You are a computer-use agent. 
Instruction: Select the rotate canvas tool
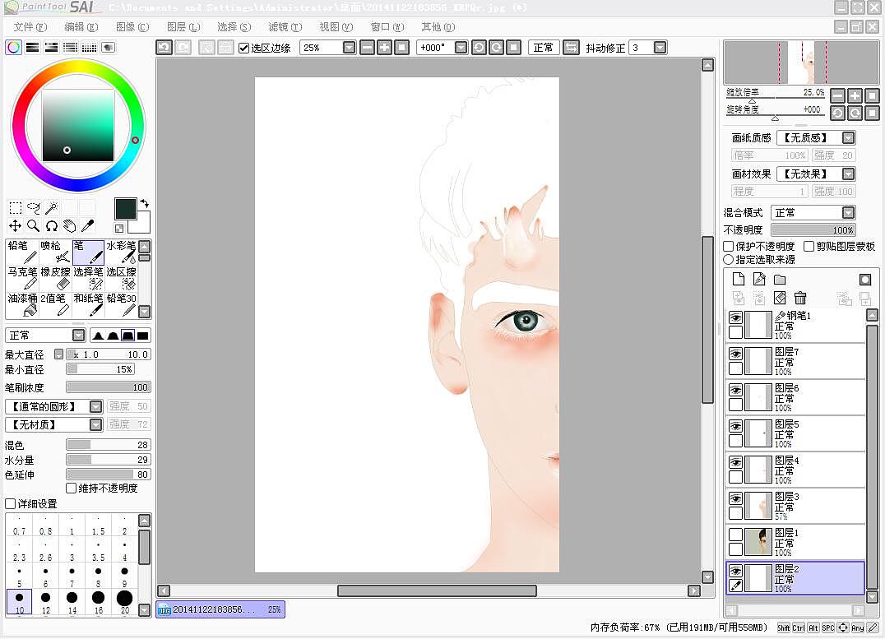click(51, 226)
